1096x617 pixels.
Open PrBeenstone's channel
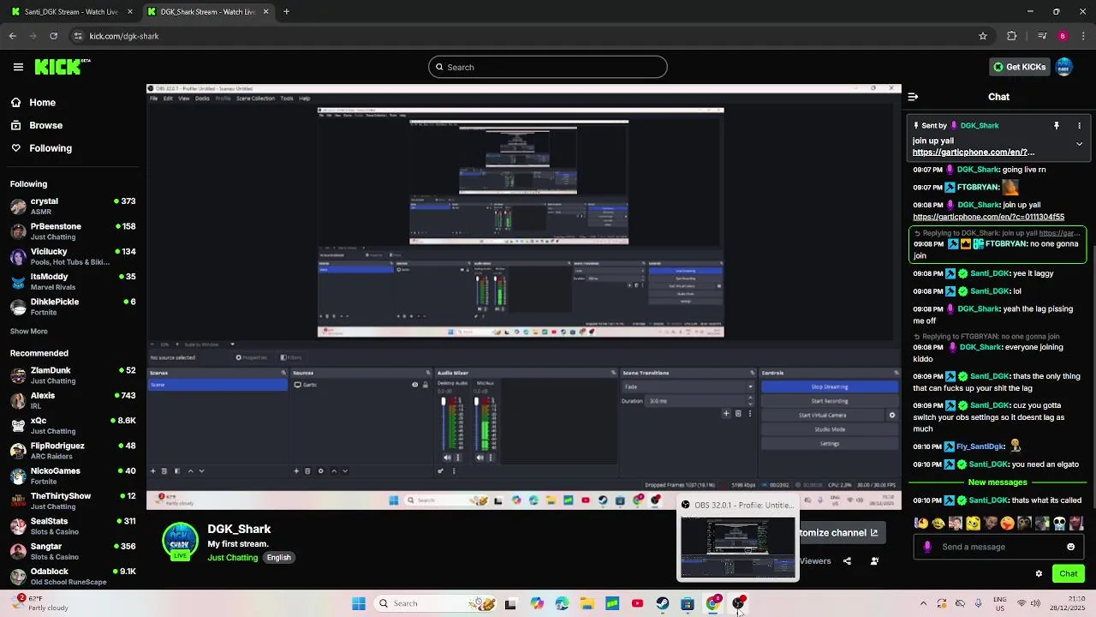coord(73,231)
